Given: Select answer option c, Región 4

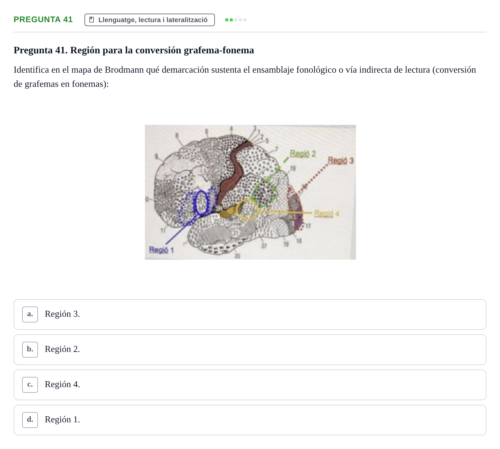Looking at the screenshot, I should (x=250, y=385).
